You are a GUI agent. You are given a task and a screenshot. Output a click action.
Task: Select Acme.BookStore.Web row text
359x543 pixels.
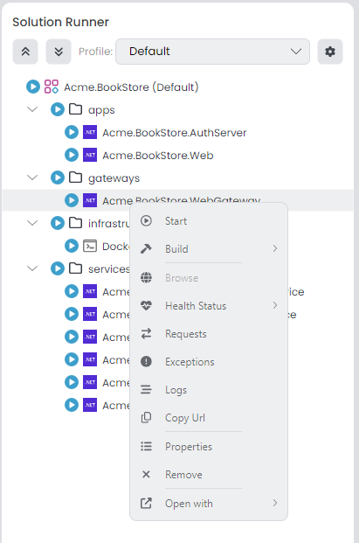(158, 156)
